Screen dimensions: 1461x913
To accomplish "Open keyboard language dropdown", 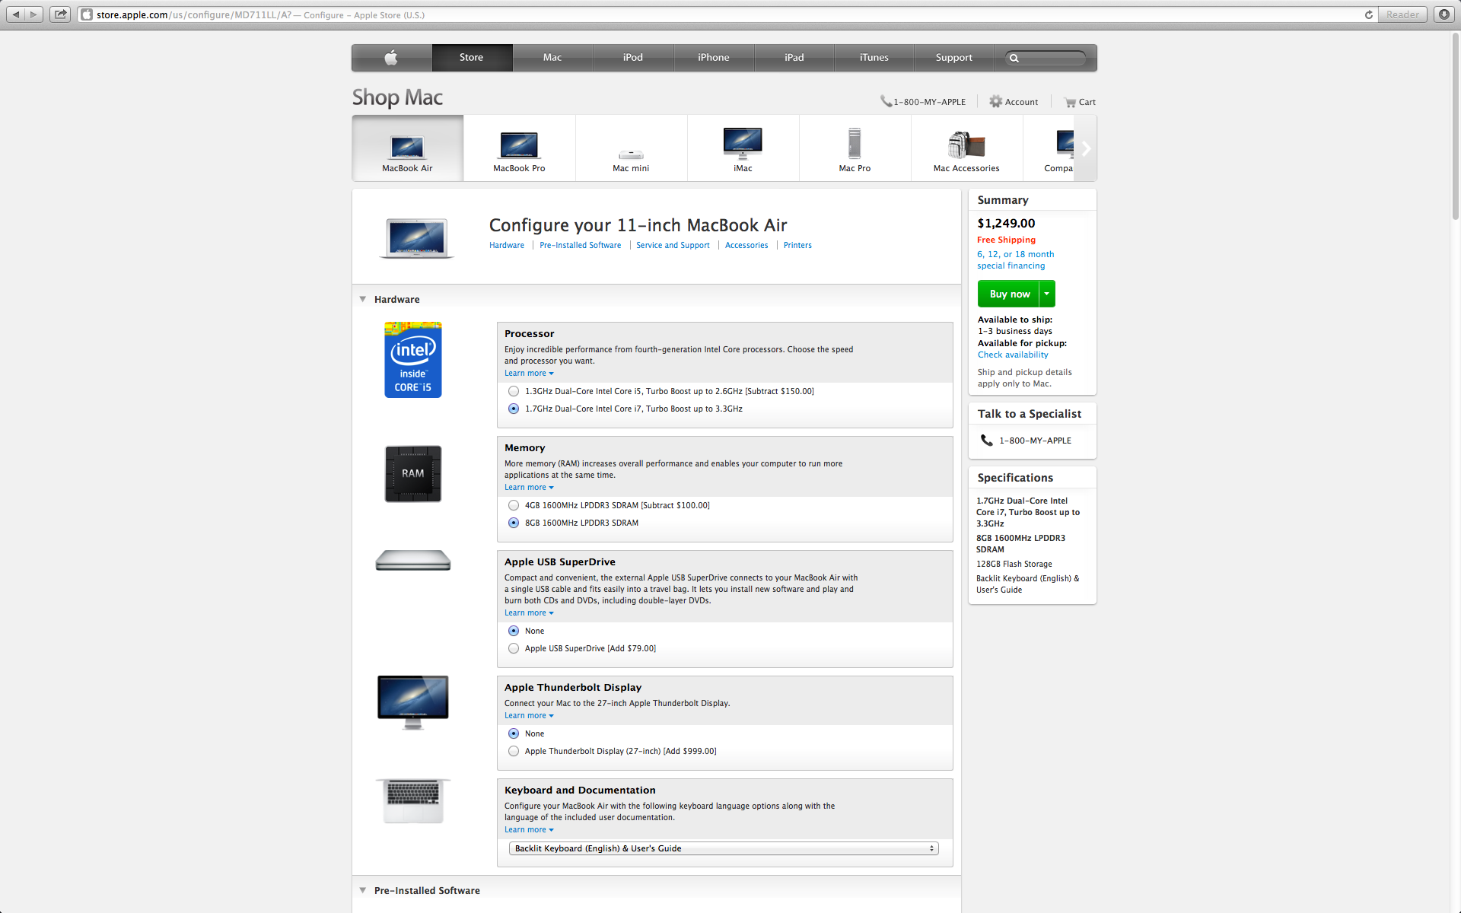I will point(723,848).
